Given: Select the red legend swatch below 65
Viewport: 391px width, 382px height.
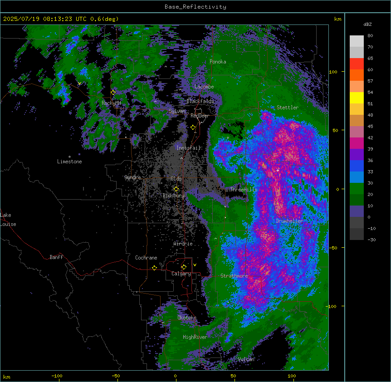Looking at the screenshot, I should pos(357,64).
